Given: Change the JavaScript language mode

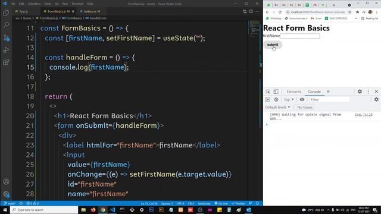Looking at the screenshot, I should tap(204, 203).
